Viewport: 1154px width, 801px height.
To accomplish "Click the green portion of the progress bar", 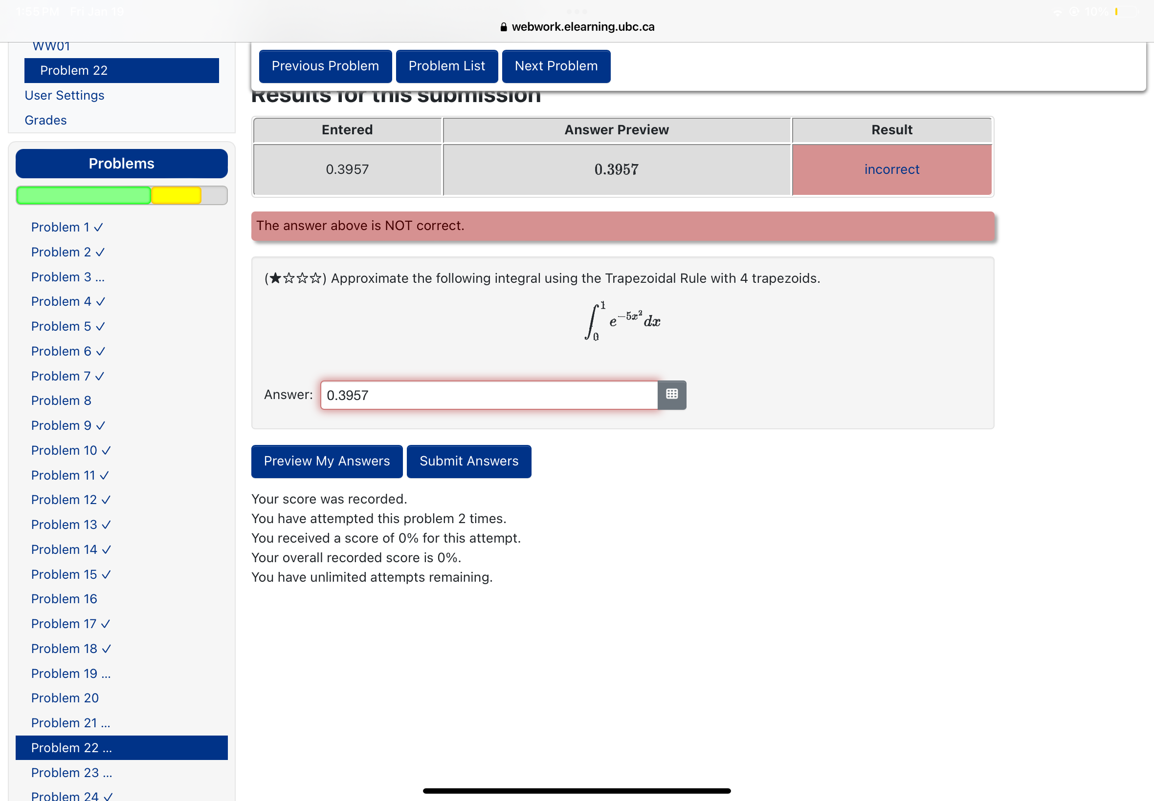I will 83,195.
